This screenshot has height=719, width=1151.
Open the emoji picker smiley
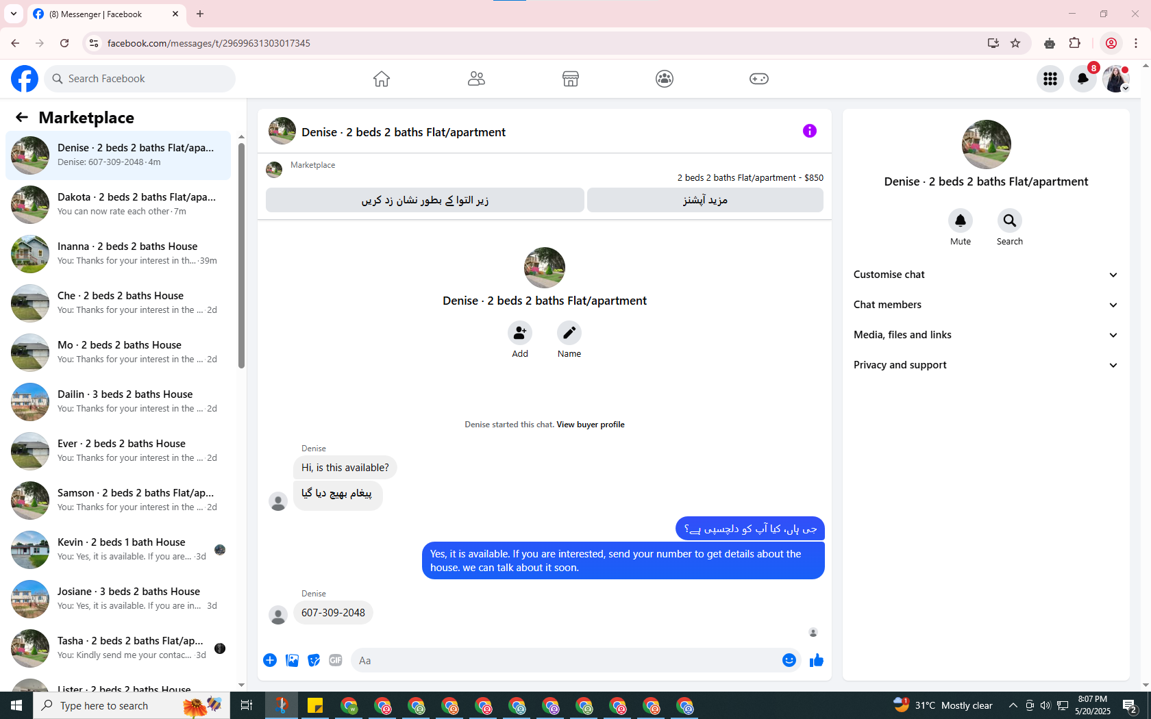tap(789, 660)
